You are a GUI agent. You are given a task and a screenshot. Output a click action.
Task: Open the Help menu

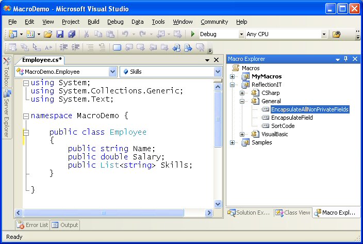coord(242,22)
